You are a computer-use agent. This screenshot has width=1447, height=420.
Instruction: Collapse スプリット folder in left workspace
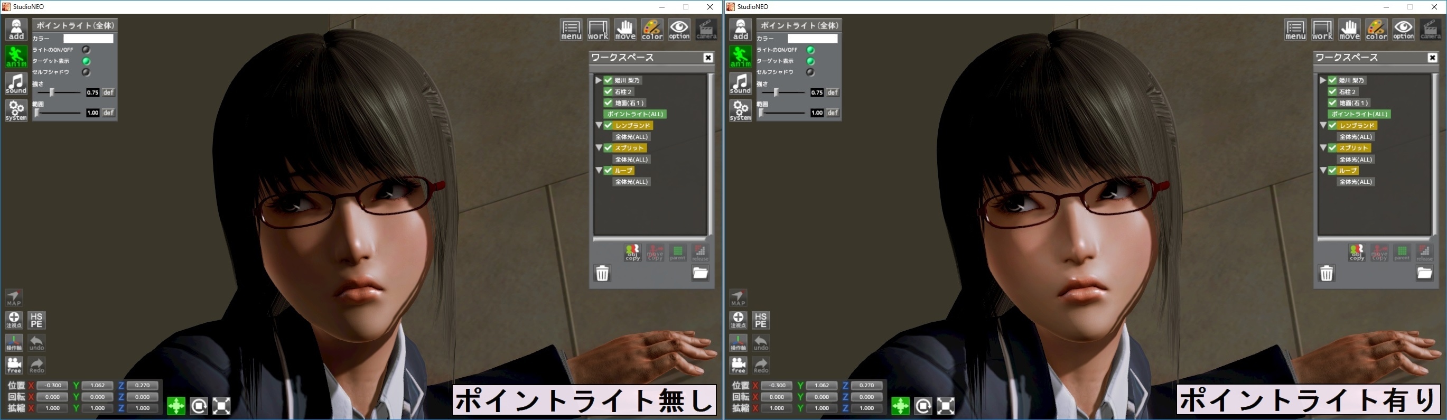point(599,148)
